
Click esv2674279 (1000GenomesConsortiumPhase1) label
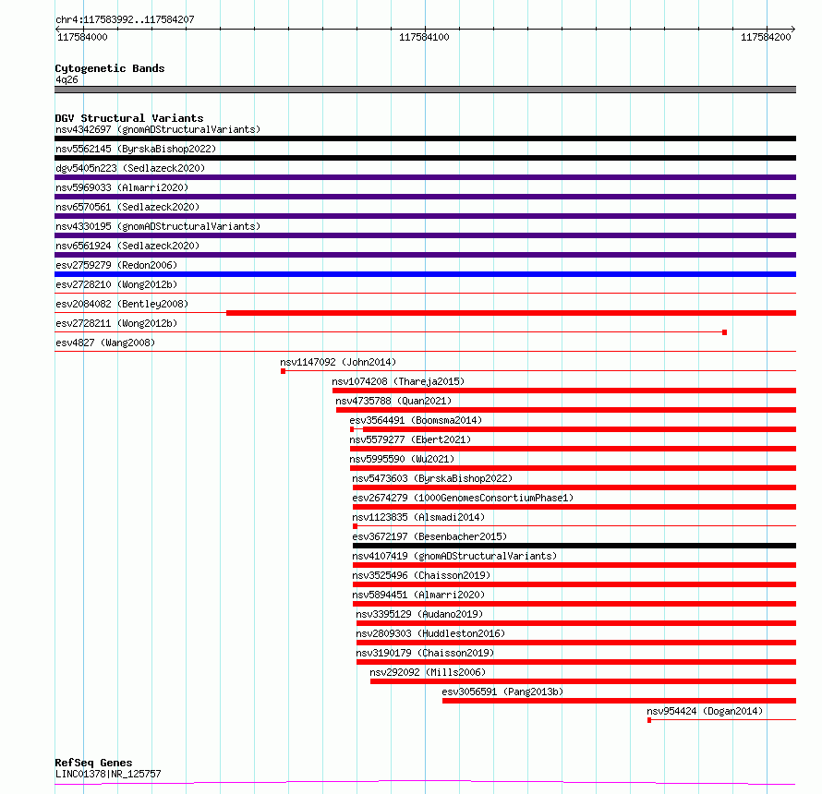[x=463, y=498]
